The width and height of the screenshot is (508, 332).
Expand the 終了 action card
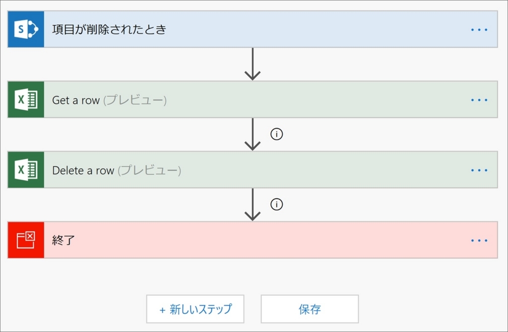[198, 240]
